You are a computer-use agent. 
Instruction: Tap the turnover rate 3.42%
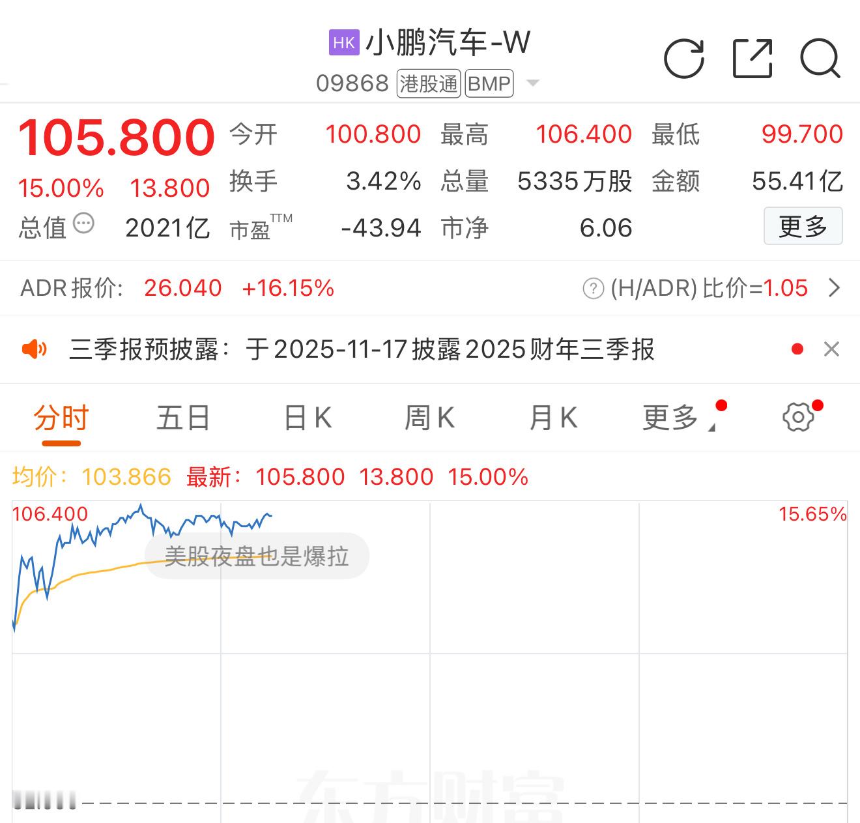384,181
